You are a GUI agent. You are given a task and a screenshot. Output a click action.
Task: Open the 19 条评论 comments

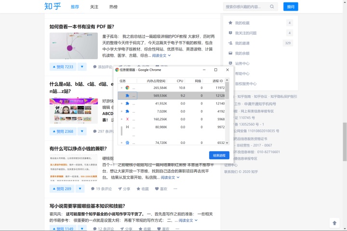click(x=101, y=189)
